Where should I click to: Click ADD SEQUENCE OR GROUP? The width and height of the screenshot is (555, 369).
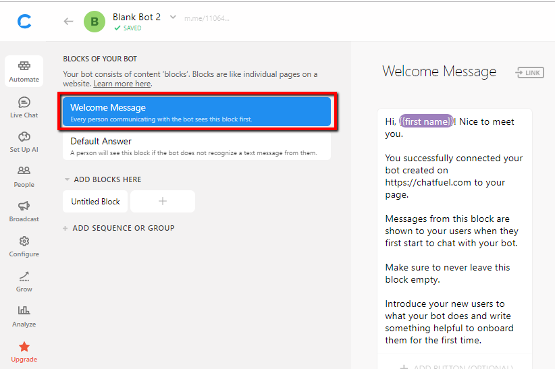(120, 228)
